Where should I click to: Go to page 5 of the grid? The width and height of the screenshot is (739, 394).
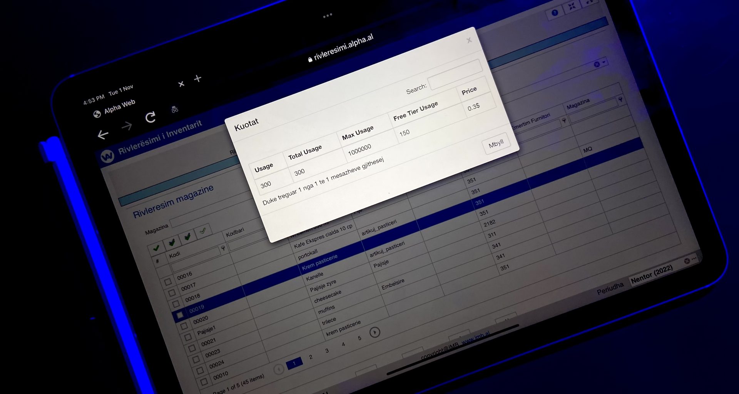tap(359, 338)
